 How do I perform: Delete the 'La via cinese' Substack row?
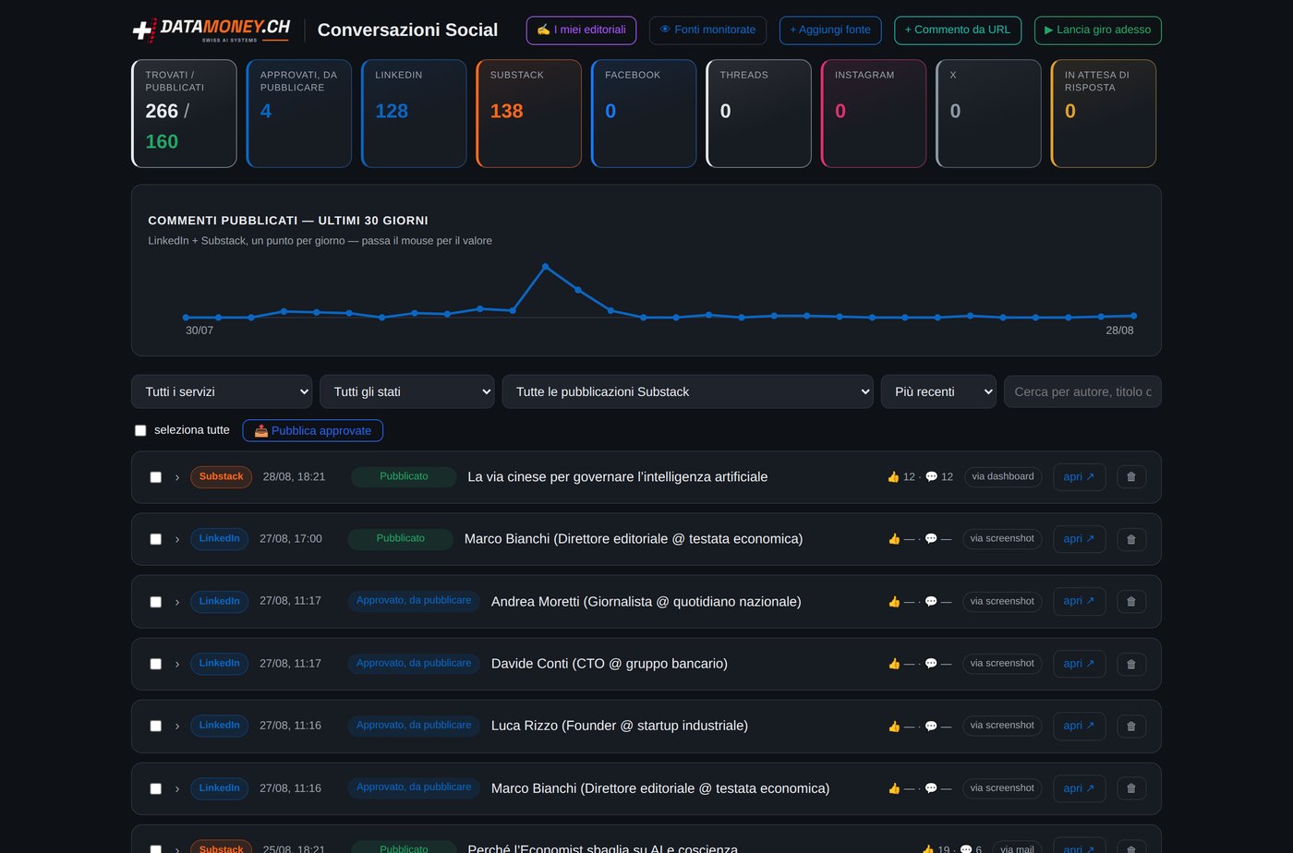(1131, 477)
